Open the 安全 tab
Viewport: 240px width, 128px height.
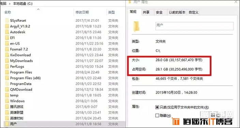point(159,12)
